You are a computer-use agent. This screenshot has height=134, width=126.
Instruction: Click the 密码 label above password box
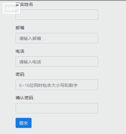20,74
